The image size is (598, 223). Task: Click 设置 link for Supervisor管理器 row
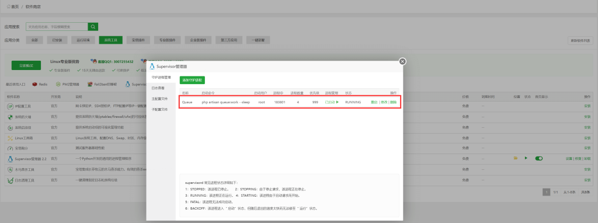(569, 159)
